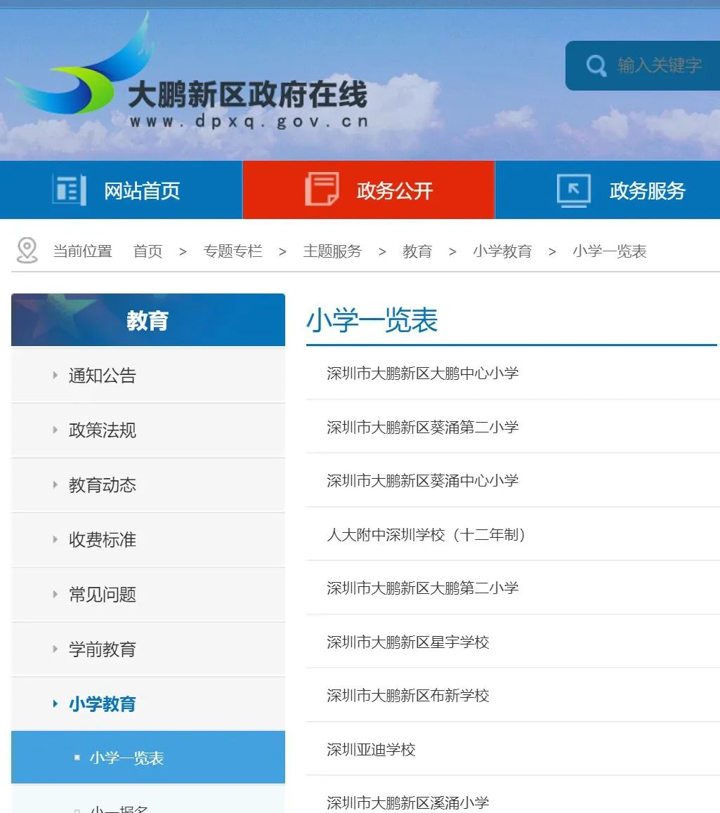
Task: Collapse the 小学教育 sidebar arrow
Action: (55, 703)
